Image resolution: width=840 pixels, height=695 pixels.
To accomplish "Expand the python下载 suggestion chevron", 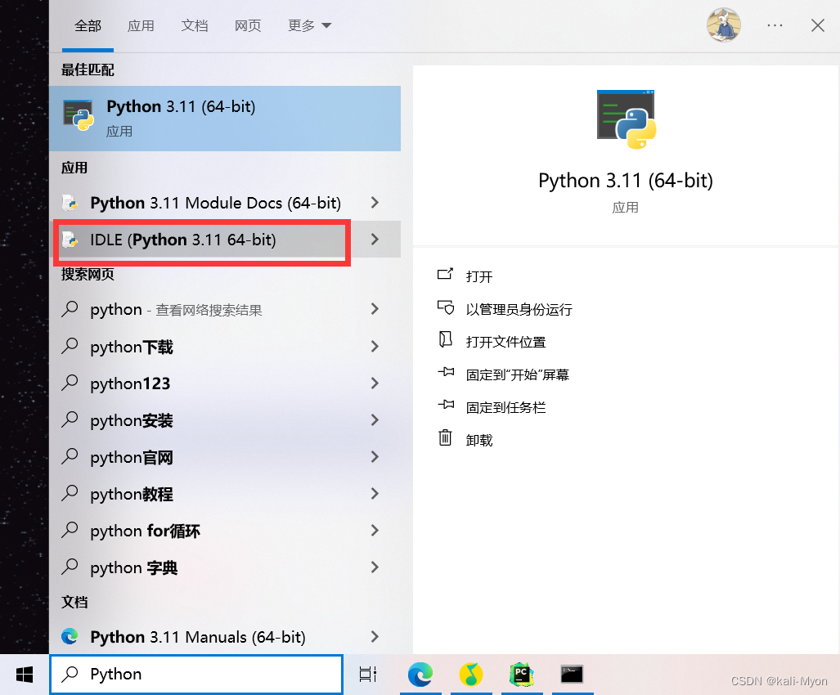I will coord(375,347).
